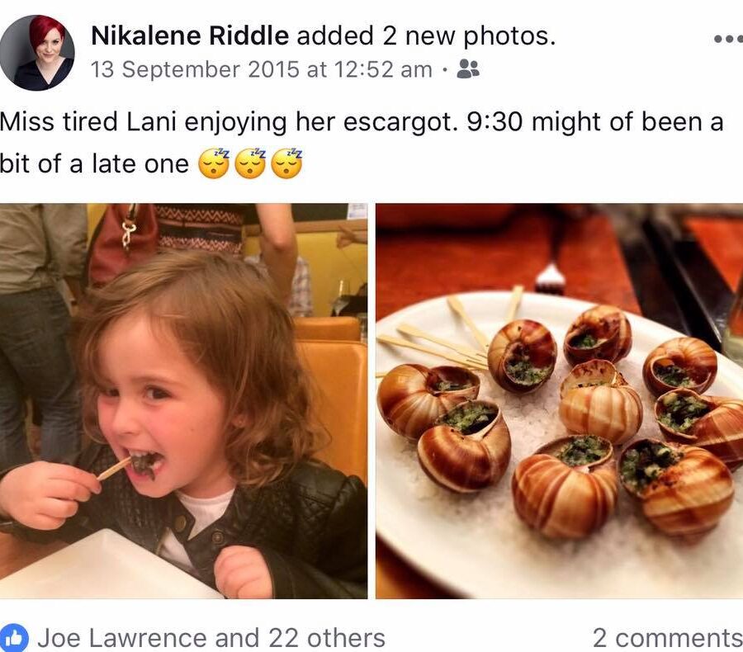743x652 pixels.
Task: Open the photo of escargot plate
Action: click(x=559, y=400)
